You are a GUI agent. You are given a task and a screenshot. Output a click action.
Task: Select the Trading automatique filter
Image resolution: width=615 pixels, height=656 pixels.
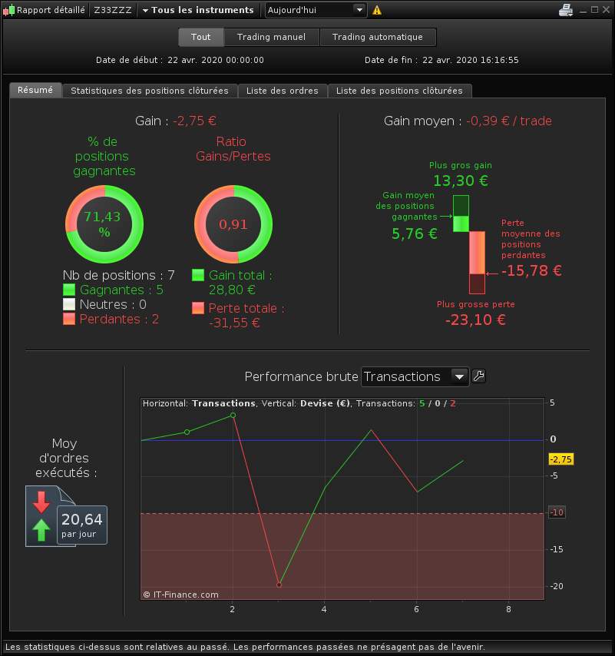(x=378, y=37)
